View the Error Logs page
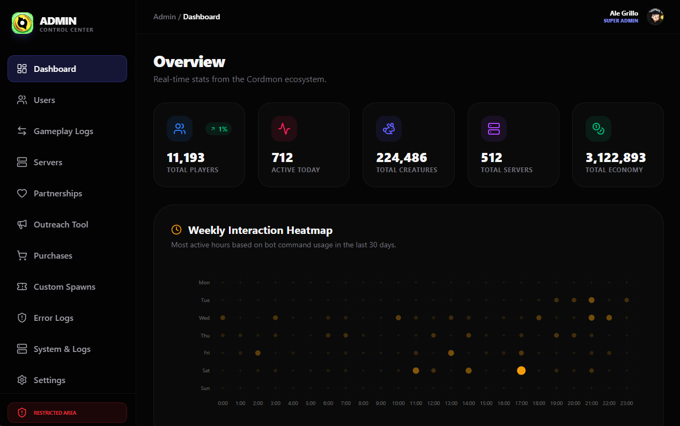 (x=54, y=318)
